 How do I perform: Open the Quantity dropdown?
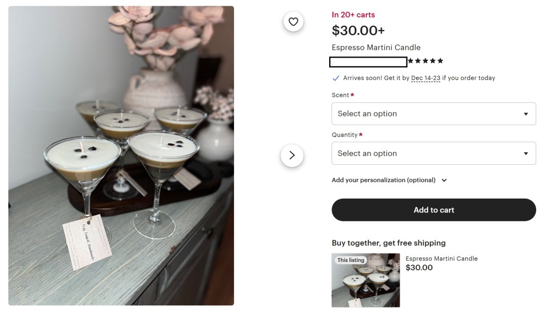433,153
